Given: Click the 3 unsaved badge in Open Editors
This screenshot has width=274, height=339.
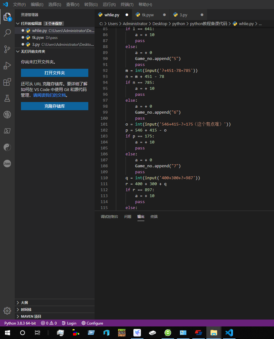Looking at the screenshot, I should 54,23.
